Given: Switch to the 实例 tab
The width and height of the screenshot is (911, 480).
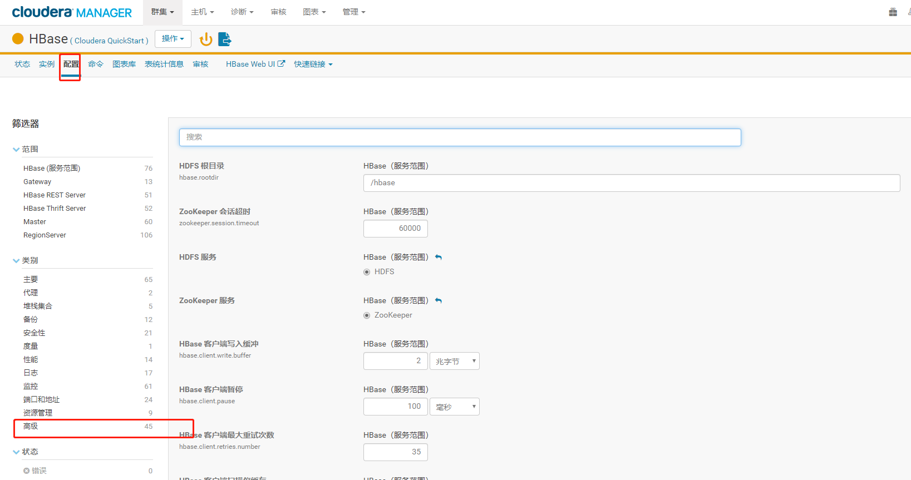Looking at the screenshot, I should tap(47, 65).
